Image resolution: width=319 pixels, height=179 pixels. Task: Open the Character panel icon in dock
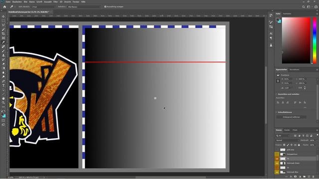tap(271, 33)
